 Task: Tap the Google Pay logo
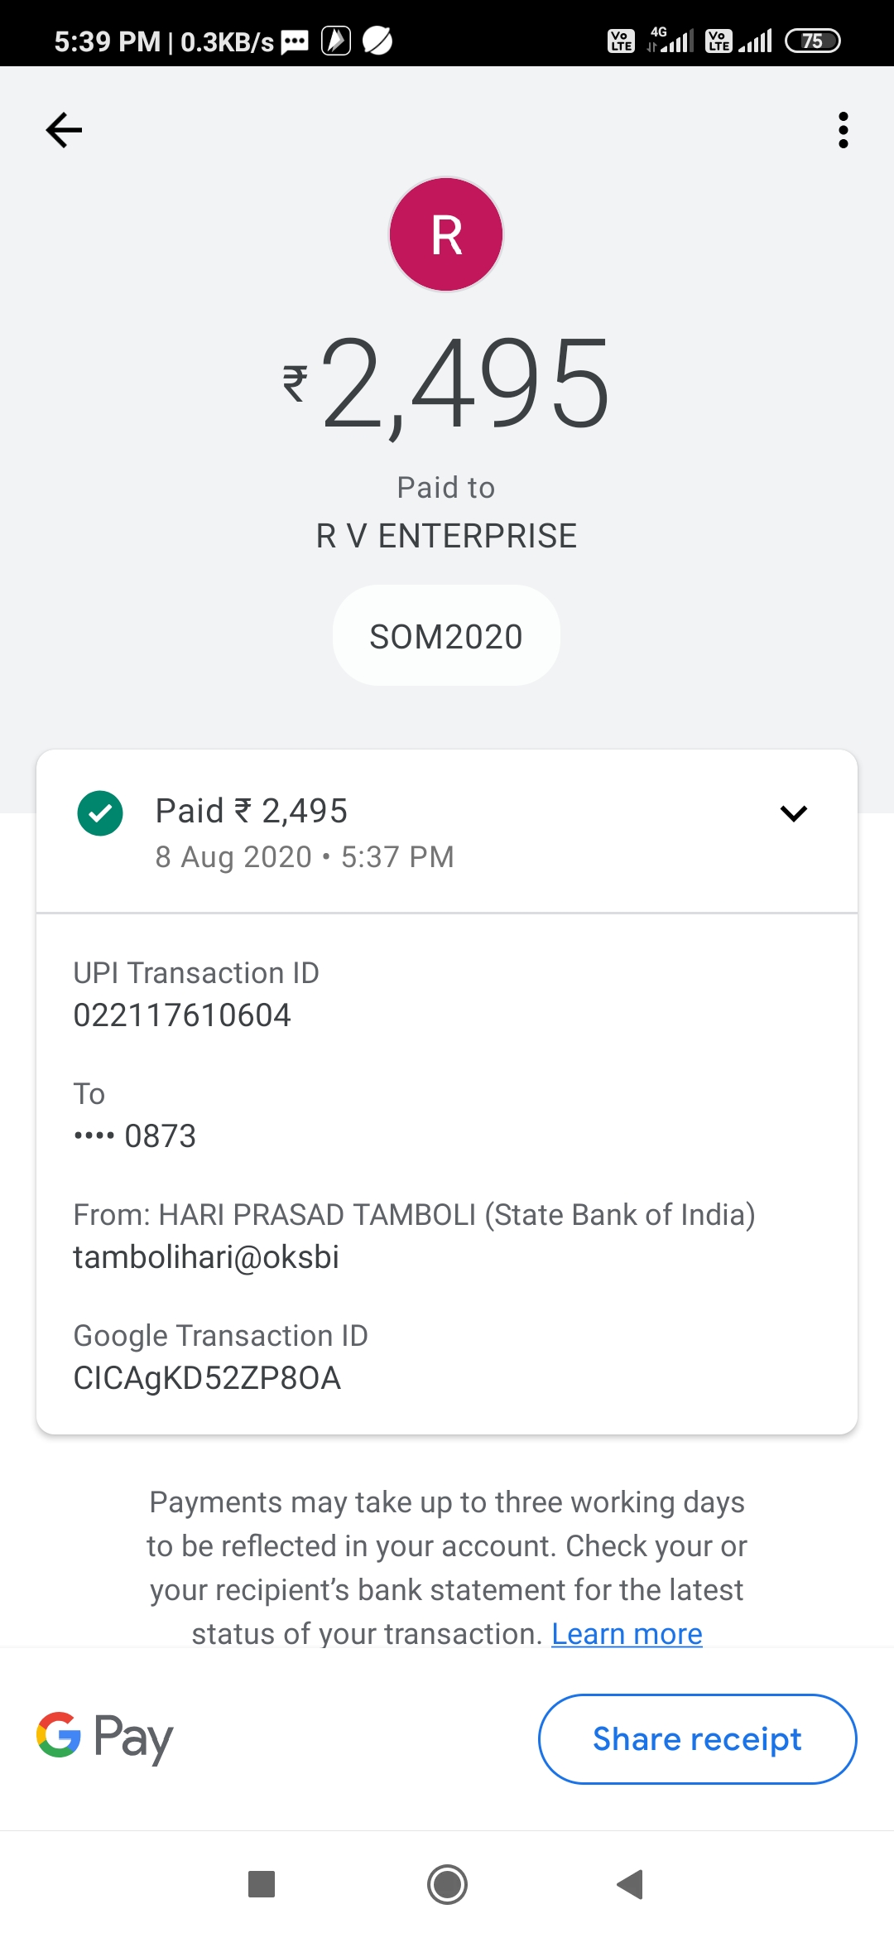pyautogui.click(x=105, y=1737)
